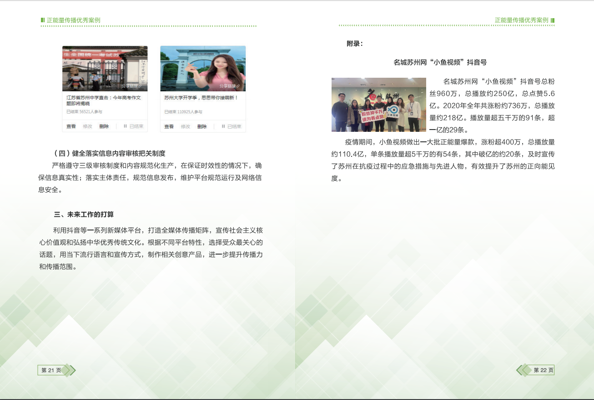The height and width of the screenshot is (400, 594).
Task: Click 分享链接 on the school gate thumbnail
Action: (x=132, y=86)
